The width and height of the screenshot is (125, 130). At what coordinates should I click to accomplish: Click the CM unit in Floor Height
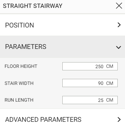110,66
